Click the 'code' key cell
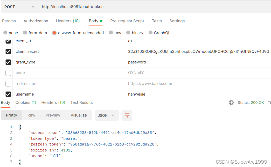 point(69,73)
